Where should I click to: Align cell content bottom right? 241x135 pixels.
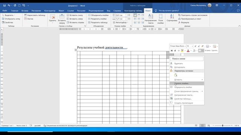click(x=143, y=22)
